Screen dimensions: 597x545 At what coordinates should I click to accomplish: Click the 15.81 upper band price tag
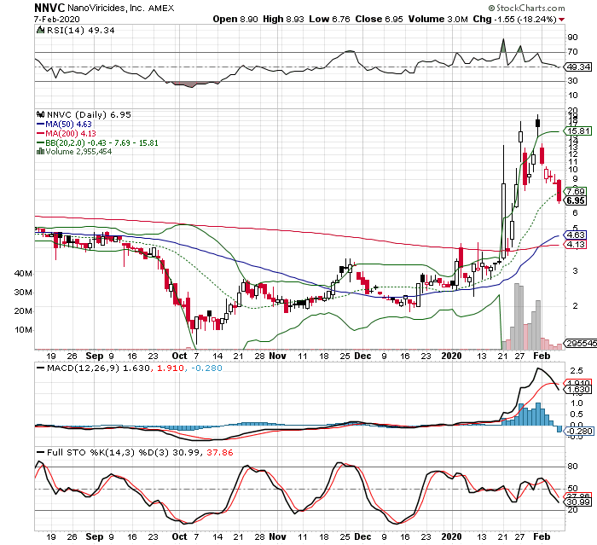click(577, 131)
